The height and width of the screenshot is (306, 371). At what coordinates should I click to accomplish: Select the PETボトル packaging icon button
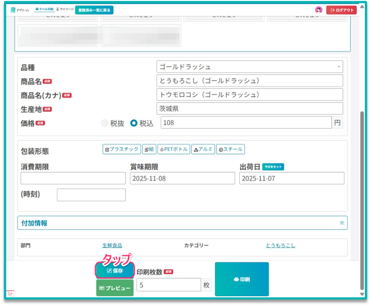pyautogui.click(x=174, y=149)
